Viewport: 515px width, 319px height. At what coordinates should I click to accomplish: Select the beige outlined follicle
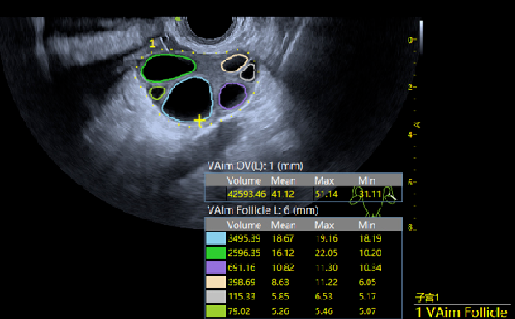(x=234, y=63)
